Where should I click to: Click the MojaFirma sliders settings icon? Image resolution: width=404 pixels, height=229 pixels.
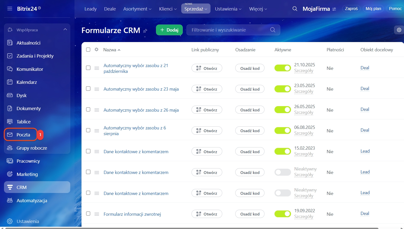coord(334,9)
